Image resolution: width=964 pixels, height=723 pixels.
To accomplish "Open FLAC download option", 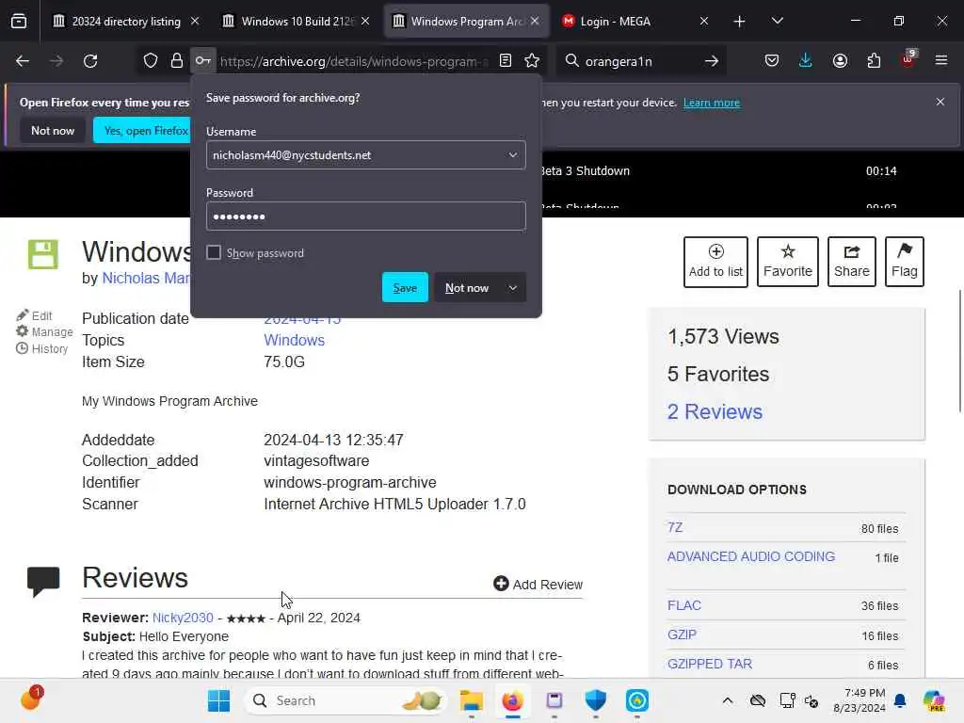I will click(x=684, y=605).
